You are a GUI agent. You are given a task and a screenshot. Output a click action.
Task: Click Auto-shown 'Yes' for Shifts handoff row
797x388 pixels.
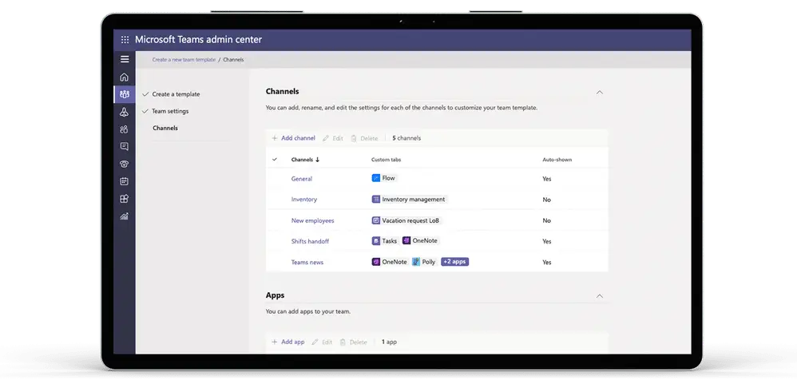(x=547, y=241)
